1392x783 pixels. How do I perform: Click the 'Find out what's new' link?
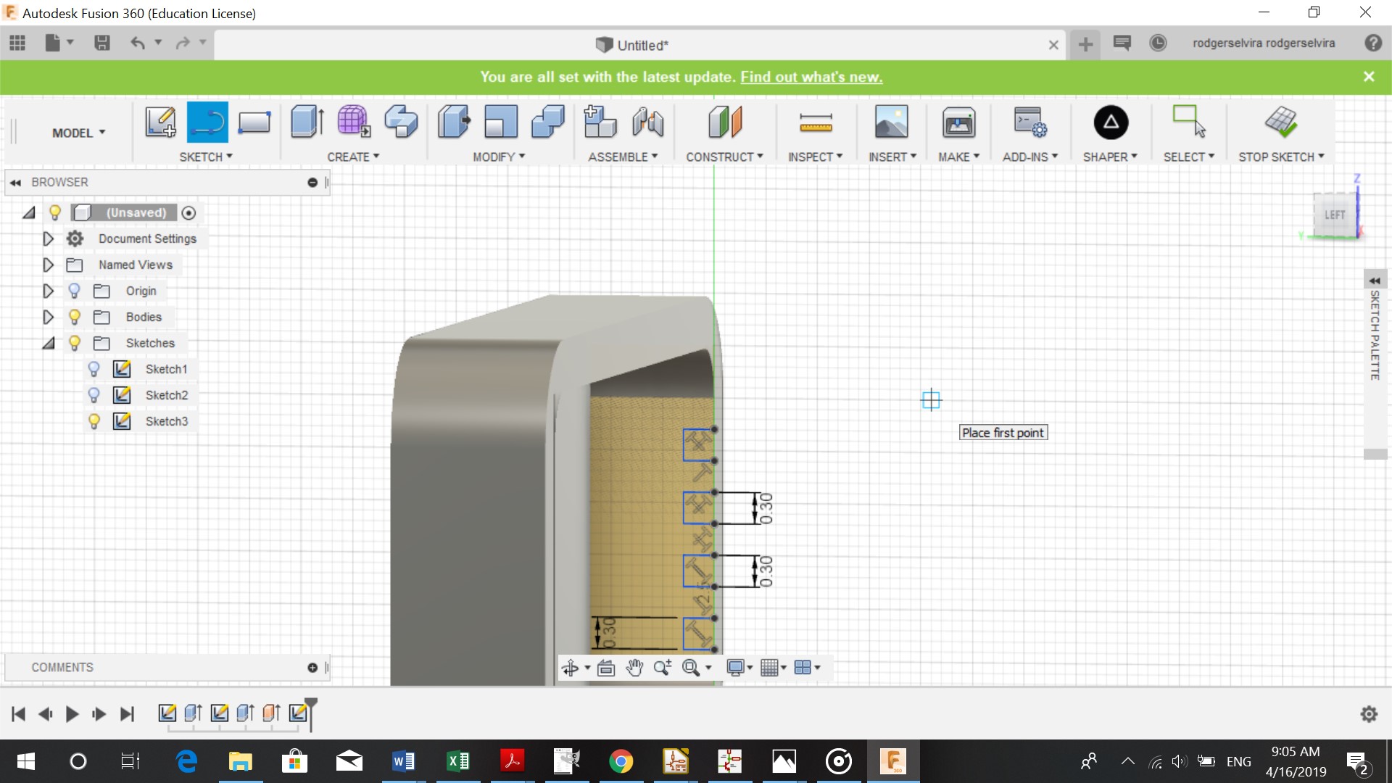click(811, 77)
